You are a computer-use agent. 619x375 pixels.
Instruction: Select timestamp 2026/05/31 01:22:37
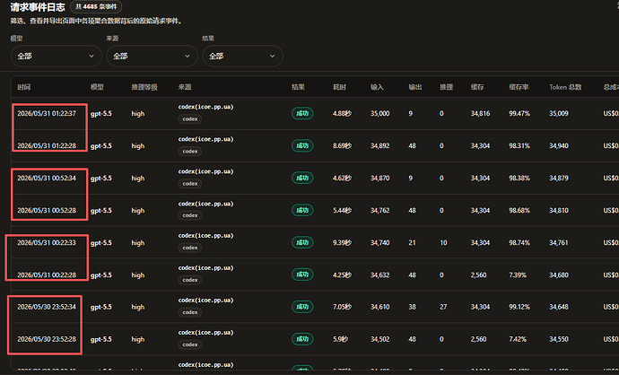(47, 114)
